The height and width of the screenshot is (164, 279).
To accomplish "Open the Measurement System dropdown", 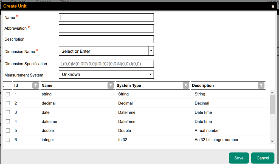I will (x=106, y=75).
